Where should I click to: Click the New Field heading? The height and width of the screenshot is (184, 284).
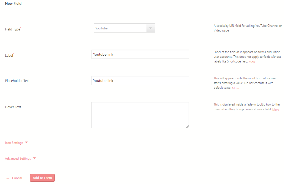[x=13, y=3]
